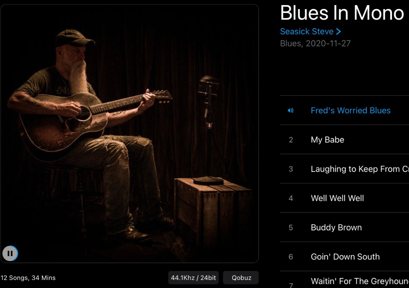The width and height of the screenshot is (409, 288).
Task: Open the chevron arrow next to Seasick Steve
Action: 338,31
